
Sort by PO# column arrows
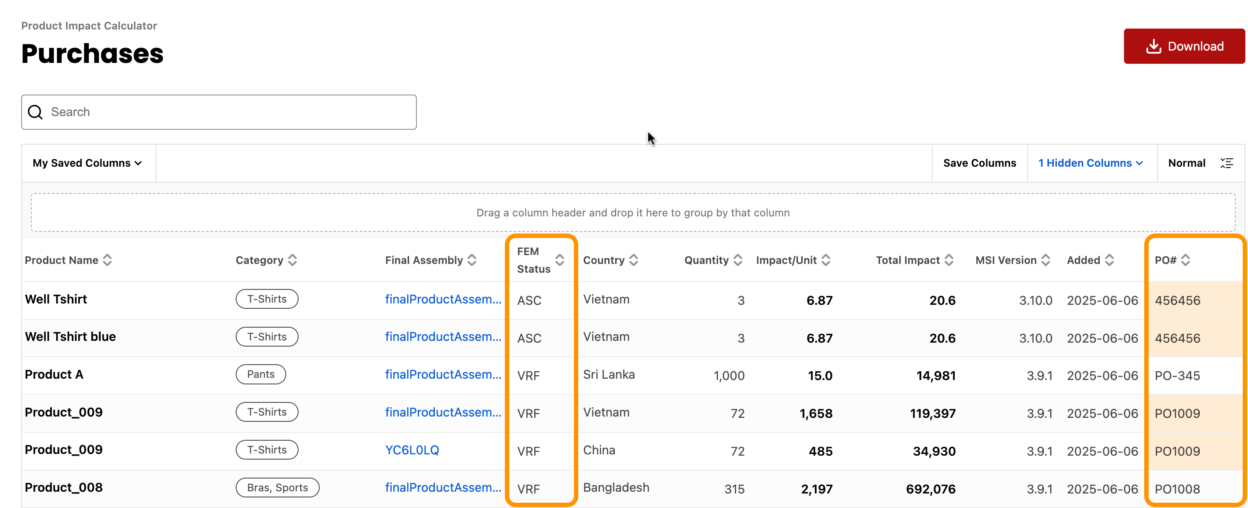[x=1186, y=260]
